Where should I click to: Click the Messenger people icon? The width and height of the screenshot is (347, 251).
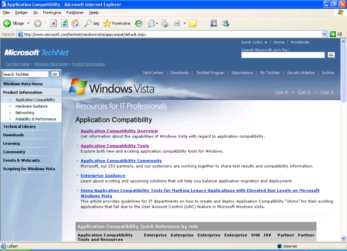click(226, 23)
